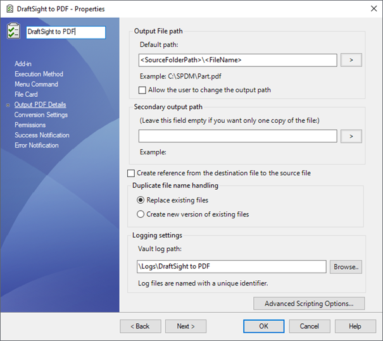
Task: Open Permissions page in sidebar
Action: 30,125
